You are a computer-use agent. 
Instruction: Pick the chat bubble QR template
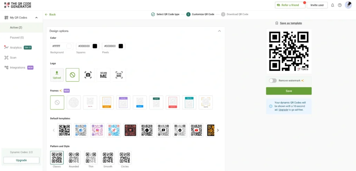click(163, 130)
